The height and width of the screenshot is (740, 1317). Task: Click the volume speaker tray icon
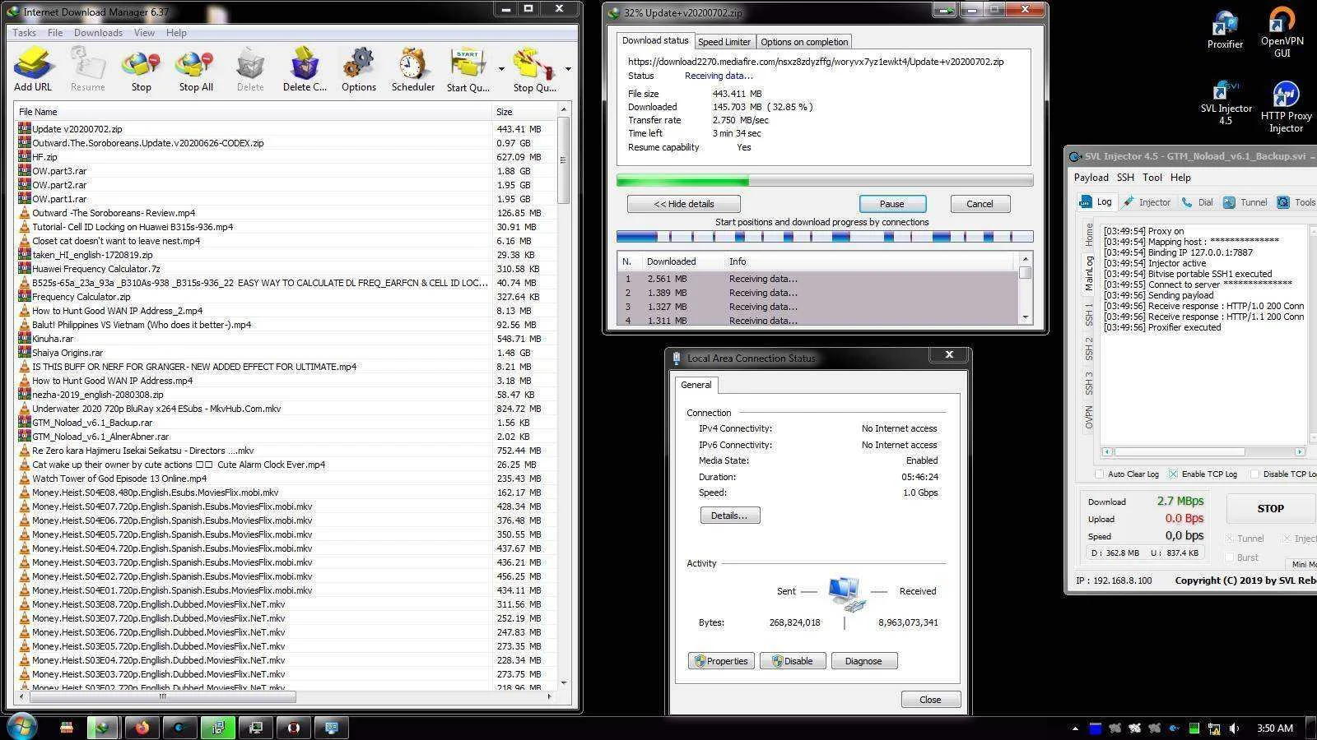click(x=1234, y=728)
